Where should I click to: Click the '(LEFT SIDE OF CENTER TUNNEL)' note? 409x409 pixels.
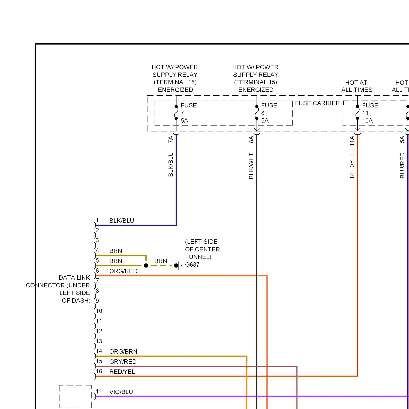(202, 249)
